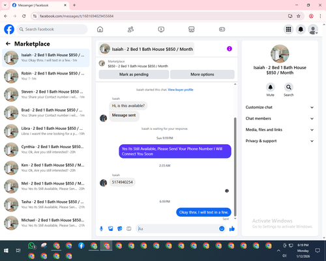326x261 pixels.
Task: Open Ken's conversation in the list
Action: pos(46,168)
